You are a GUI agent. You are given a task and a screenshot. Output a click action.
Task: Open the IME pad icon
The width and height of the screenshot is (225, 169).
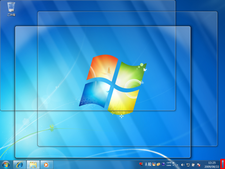(x=154, y=164)
